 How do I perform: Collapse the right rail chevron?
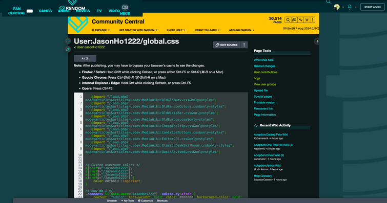[x=317, y=41]
